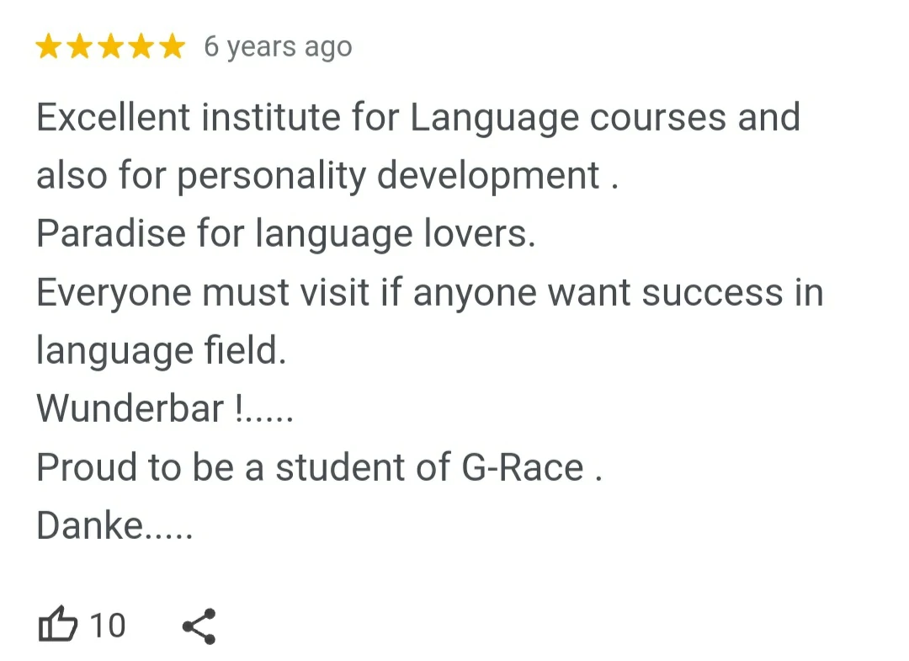The height and width of the screenshot is (661, 909).
Task: Click the second rating star
Action: pyautogui.click(x=80, y=47)
